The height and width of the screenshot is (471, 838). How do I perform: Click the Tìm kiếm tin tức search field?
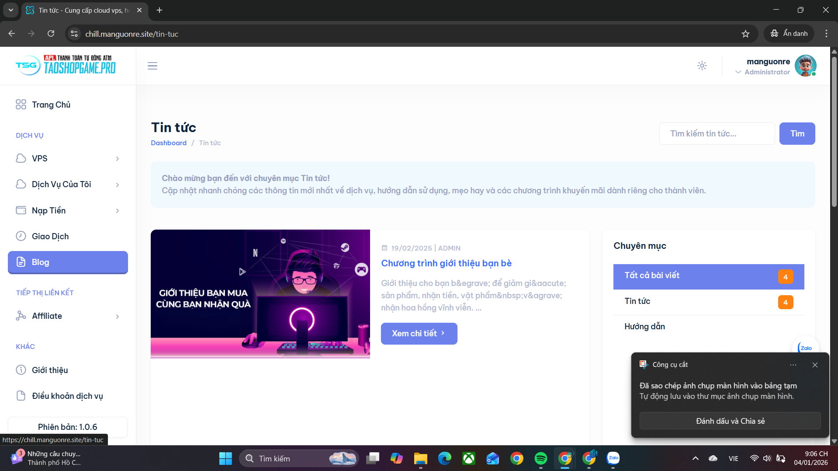pyautogui.click(x=717, y=133)
